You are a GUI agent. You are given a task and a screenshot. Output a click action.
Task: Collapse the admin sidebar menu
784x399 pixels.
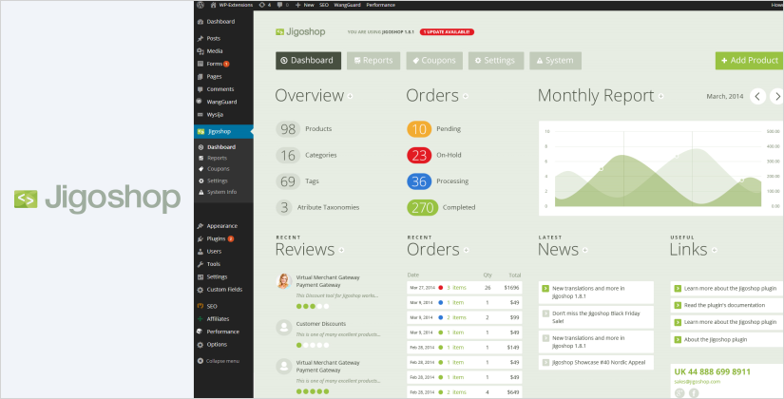(x=222, y=361)
